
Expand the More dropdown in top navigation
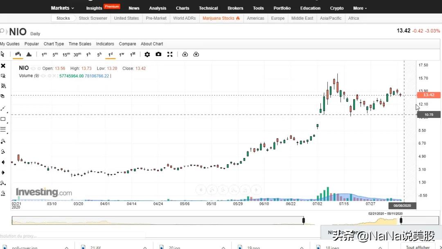point(360,8)
